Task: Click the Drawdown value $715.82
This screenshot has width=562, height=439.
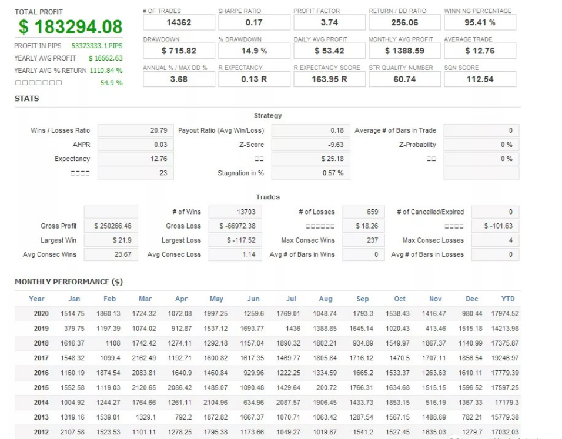Action: tap(179, 51)
